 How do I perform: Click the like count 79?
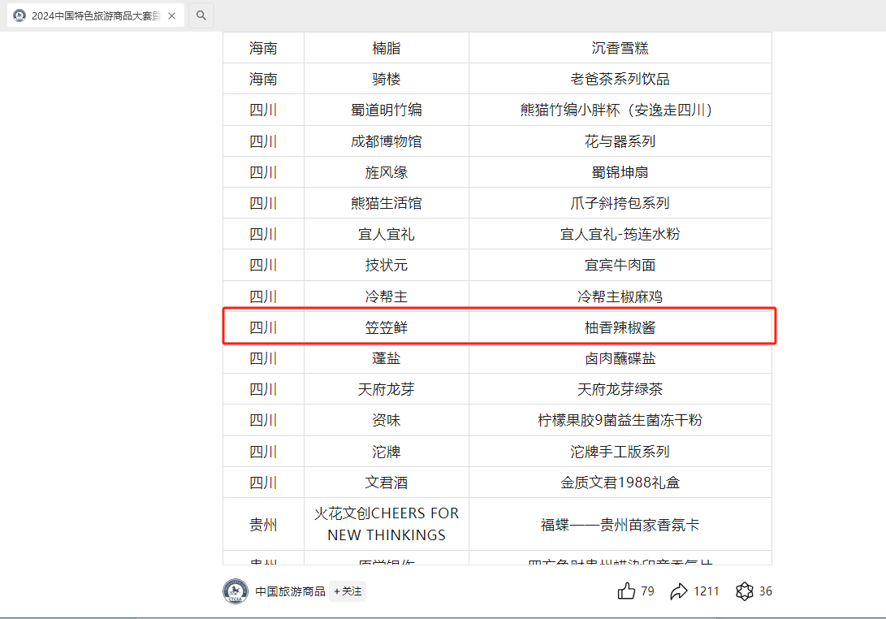[647, 591]
